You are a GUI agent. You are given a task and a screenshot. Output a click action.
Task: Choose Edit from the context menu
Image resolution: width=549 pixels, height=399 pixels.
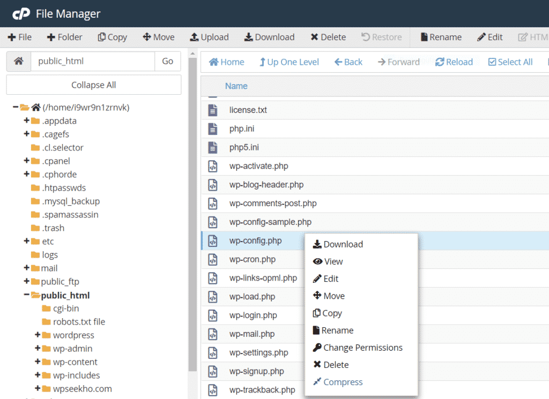(325, 278)
